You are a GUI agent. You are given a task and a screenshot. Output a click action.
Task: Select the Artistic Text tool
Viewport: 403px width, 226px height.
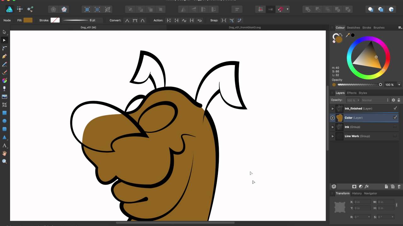point(4,145)
